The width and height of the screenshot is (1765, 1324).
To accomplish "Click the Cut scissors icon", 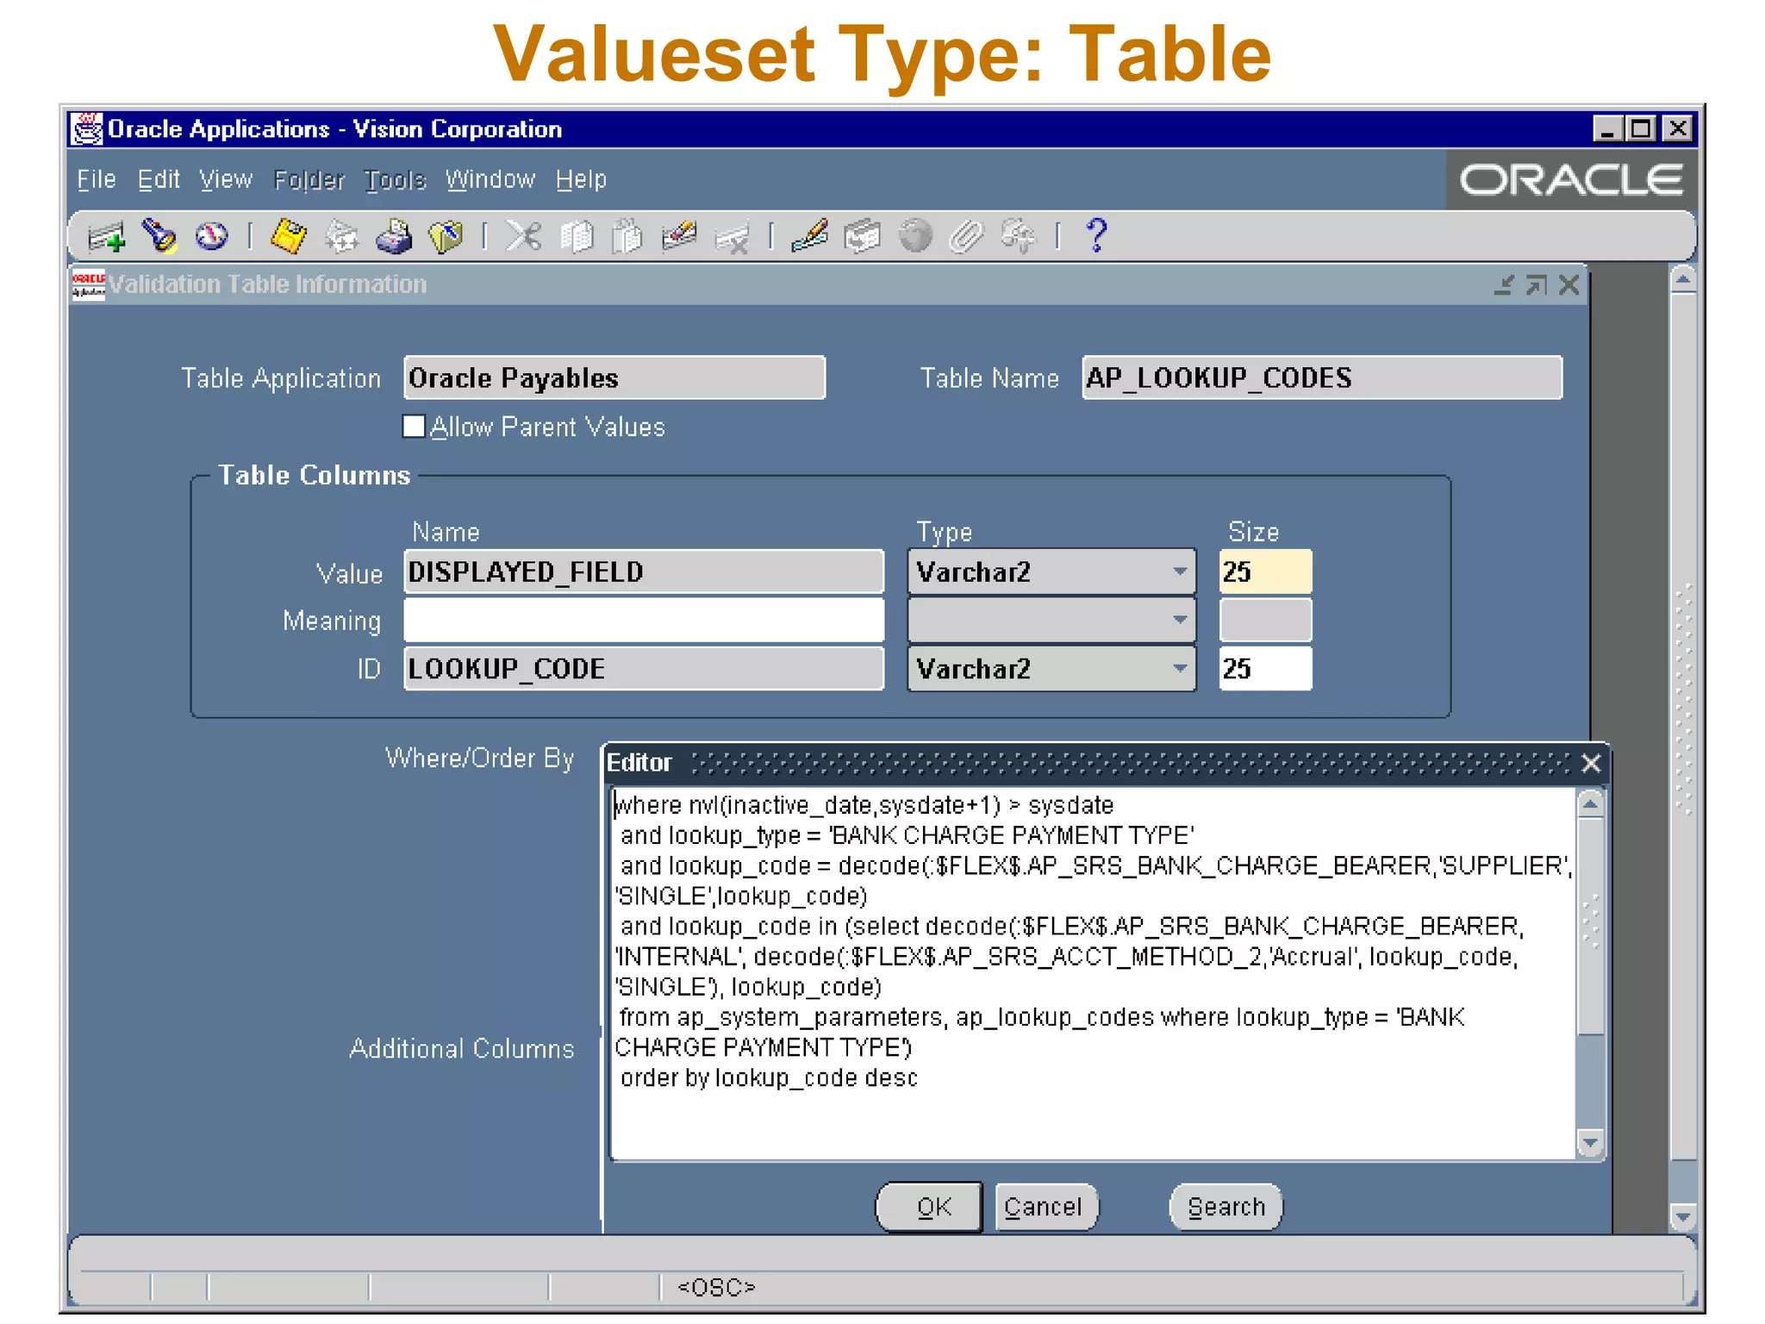I will (523, 236).
